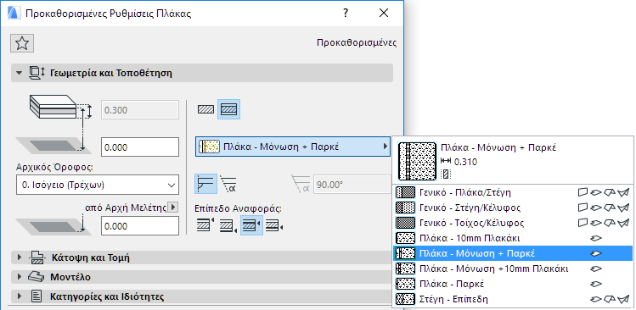Image resolution: width=636 pixels, height=310 pixels.
Task: Choose Στέγη - Επίπεδη composite
Action: pos(513,300)
